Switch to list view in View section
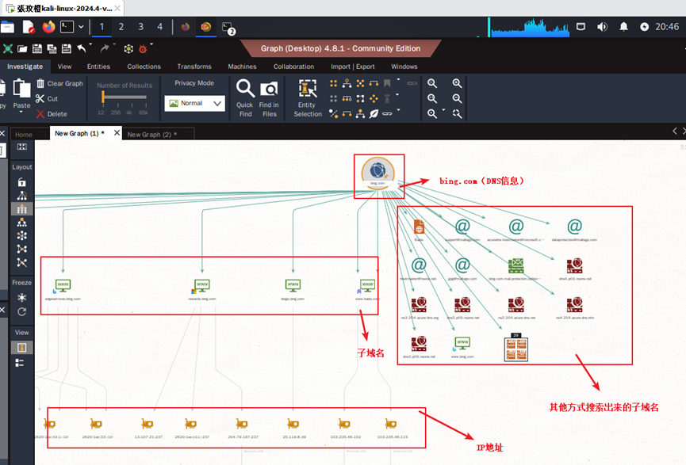The height and width of the screenshot is (465, 686). pyautogui.click(x=20, y=363)
